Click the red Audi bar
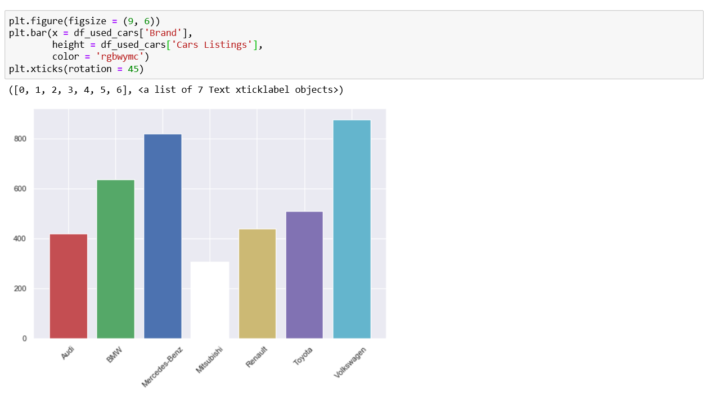 [69, 286]
